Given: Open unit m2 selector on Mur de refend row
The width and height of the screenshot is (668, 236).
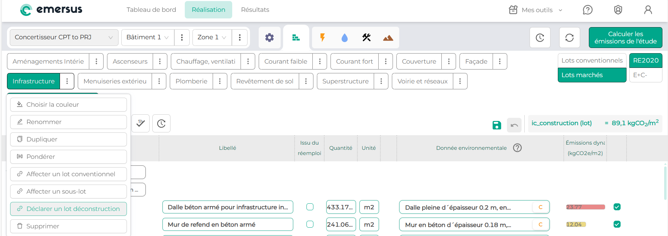Looking at the screenshot, I should 369,225.
